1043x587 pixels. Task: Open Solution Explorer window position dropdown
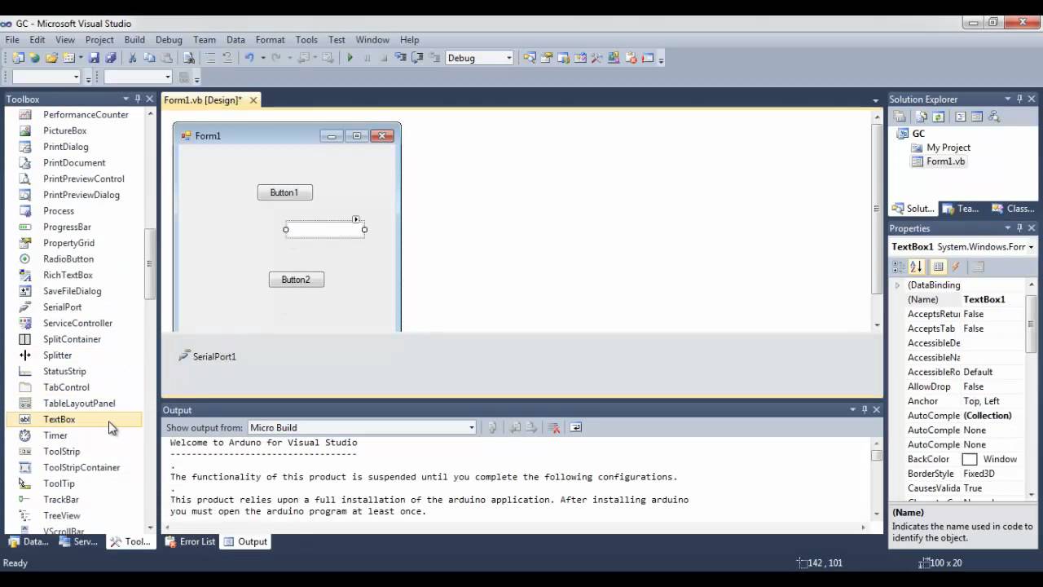(x=1008, y=99)
